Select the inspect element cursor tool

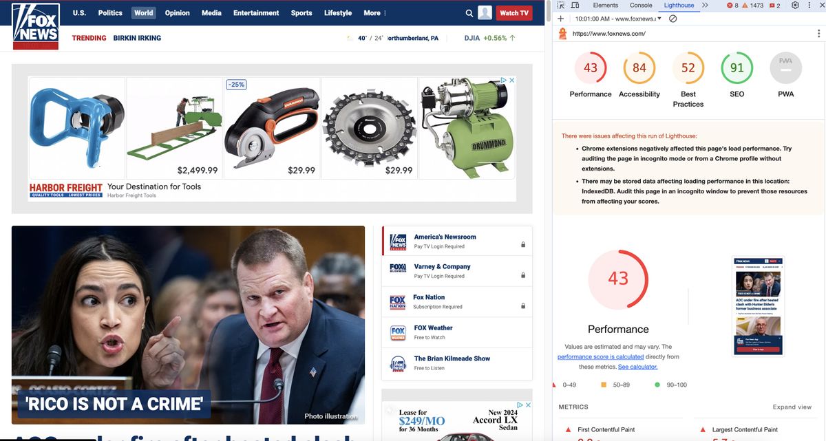click(x=560, y=5)
